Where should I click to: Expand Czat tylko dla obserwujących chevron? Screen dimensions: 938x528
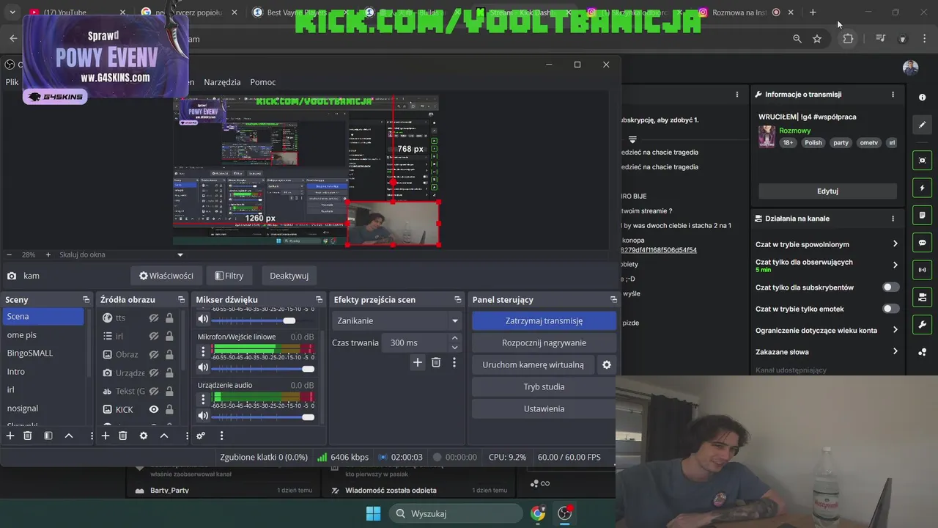(x=895, y=265)
